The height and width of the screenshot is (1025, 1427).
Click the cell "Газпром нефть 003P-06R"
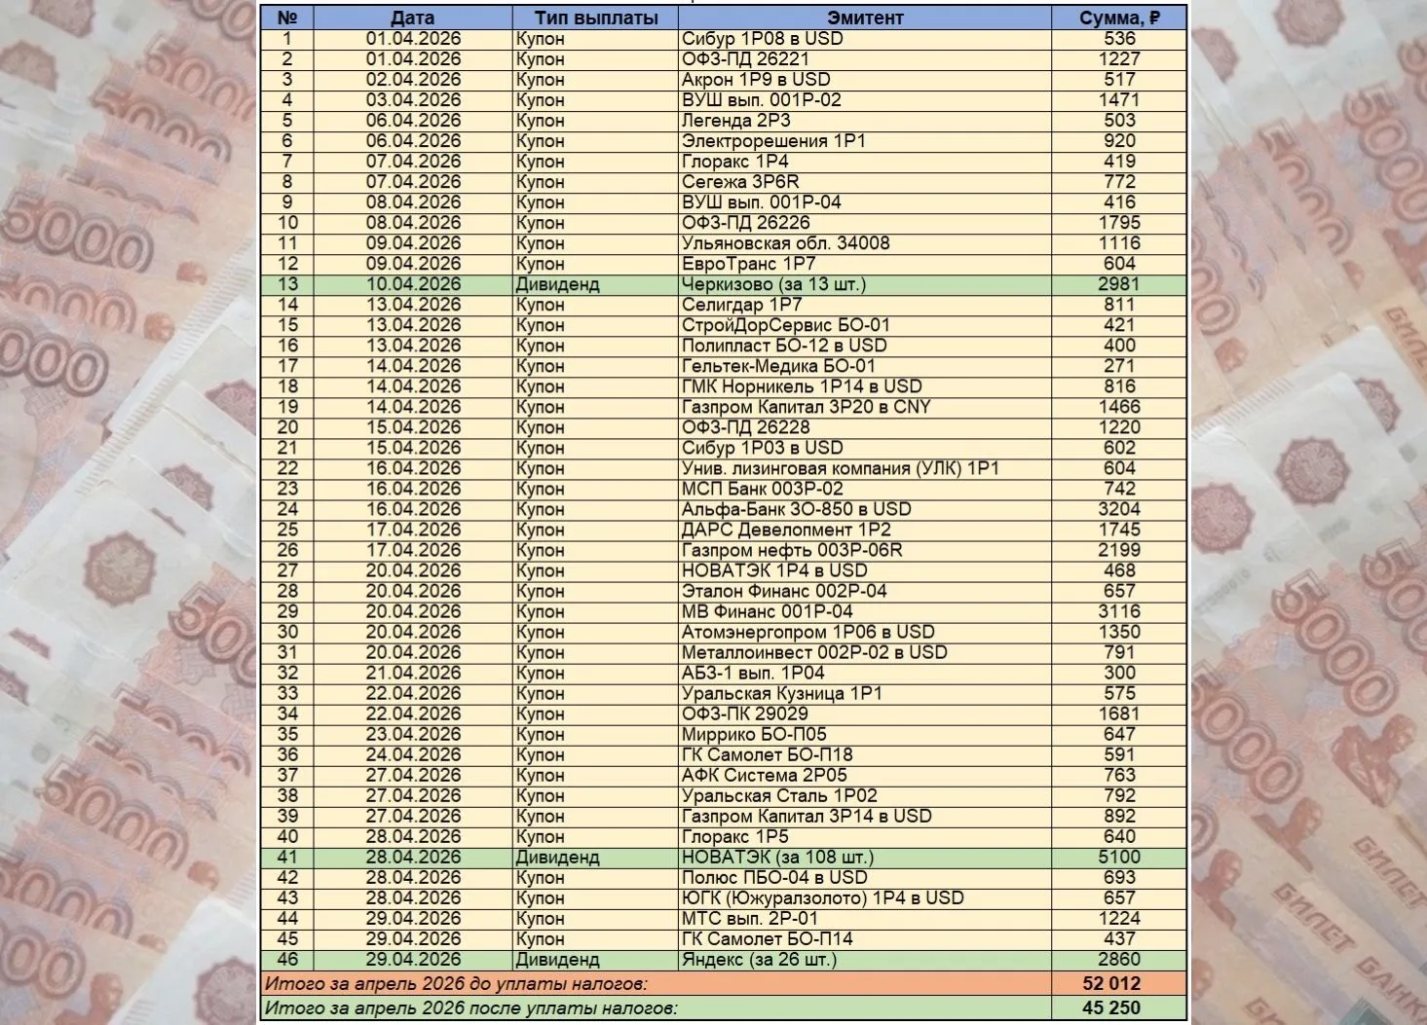(865, 550)
